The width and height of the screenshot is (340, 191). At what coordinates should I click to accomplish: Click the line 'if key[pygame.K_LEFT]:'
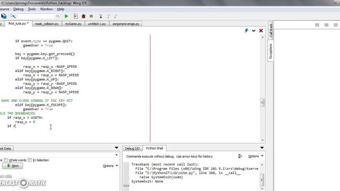[x=37, y=58]
